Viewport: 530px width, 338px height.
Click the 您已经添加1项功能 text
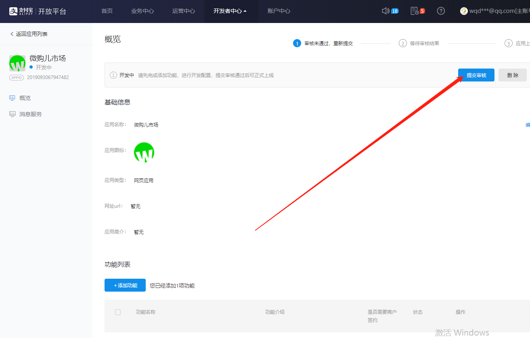[x=172, y=286]
